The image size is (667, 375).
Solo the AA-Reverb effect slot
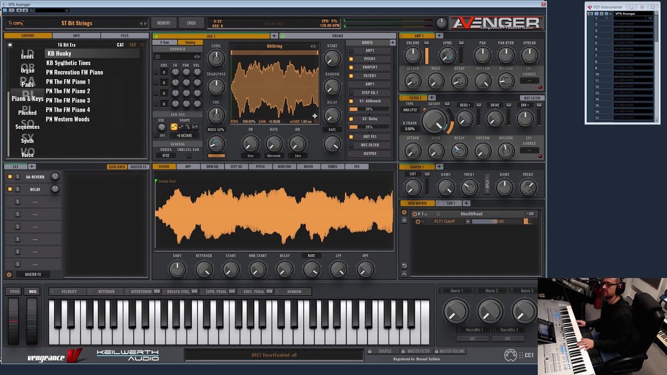(x=17, y=177)
